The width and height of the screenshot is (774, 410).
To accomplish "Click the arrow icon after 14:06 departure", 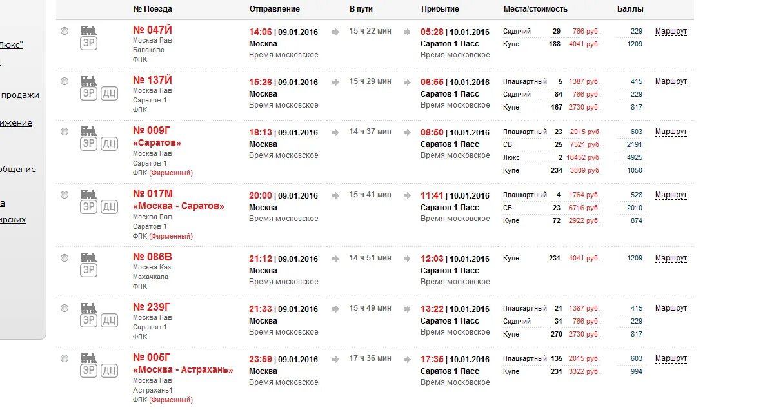I will coord(335,32).
